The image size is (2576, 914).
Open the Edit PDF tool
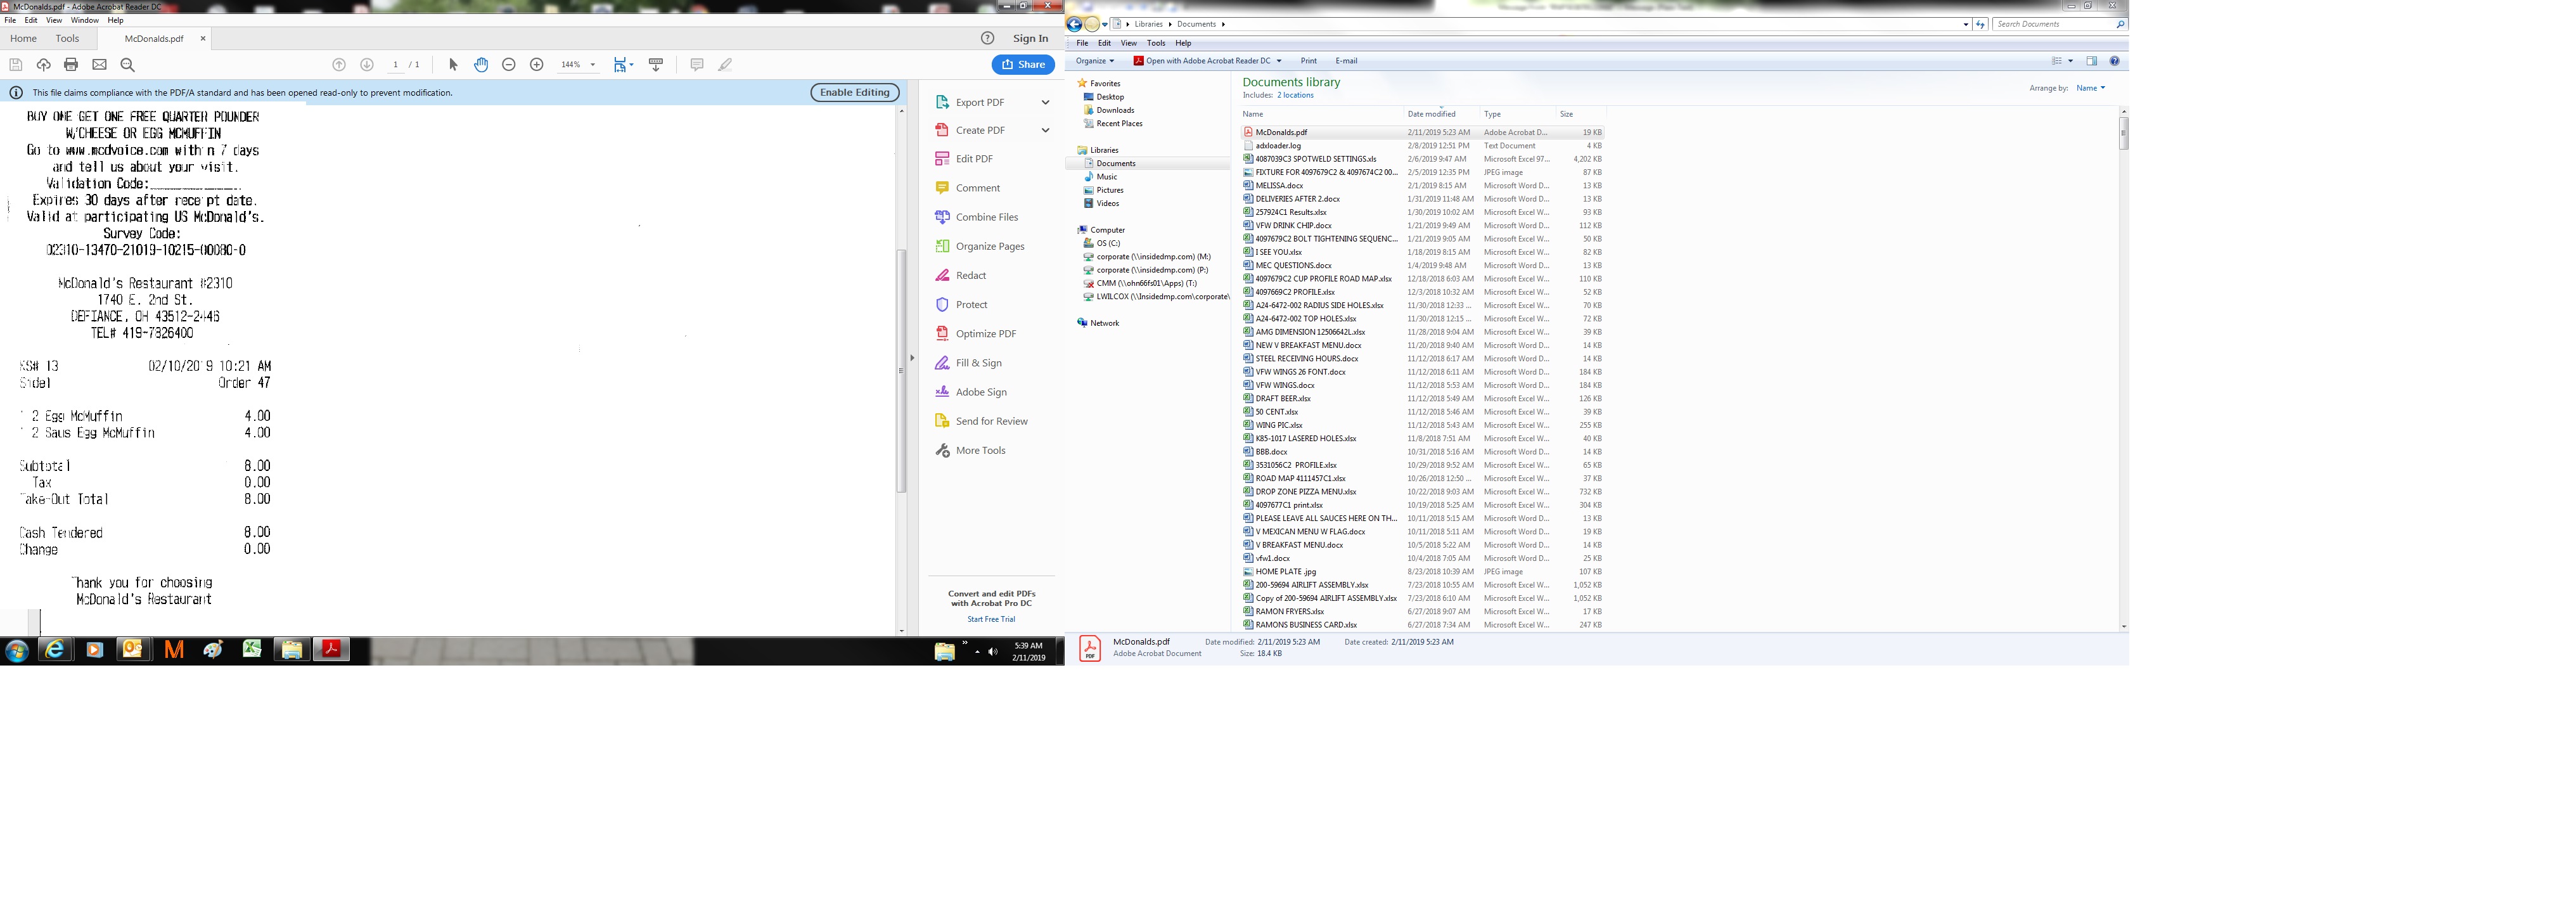(x=964, y=159)
